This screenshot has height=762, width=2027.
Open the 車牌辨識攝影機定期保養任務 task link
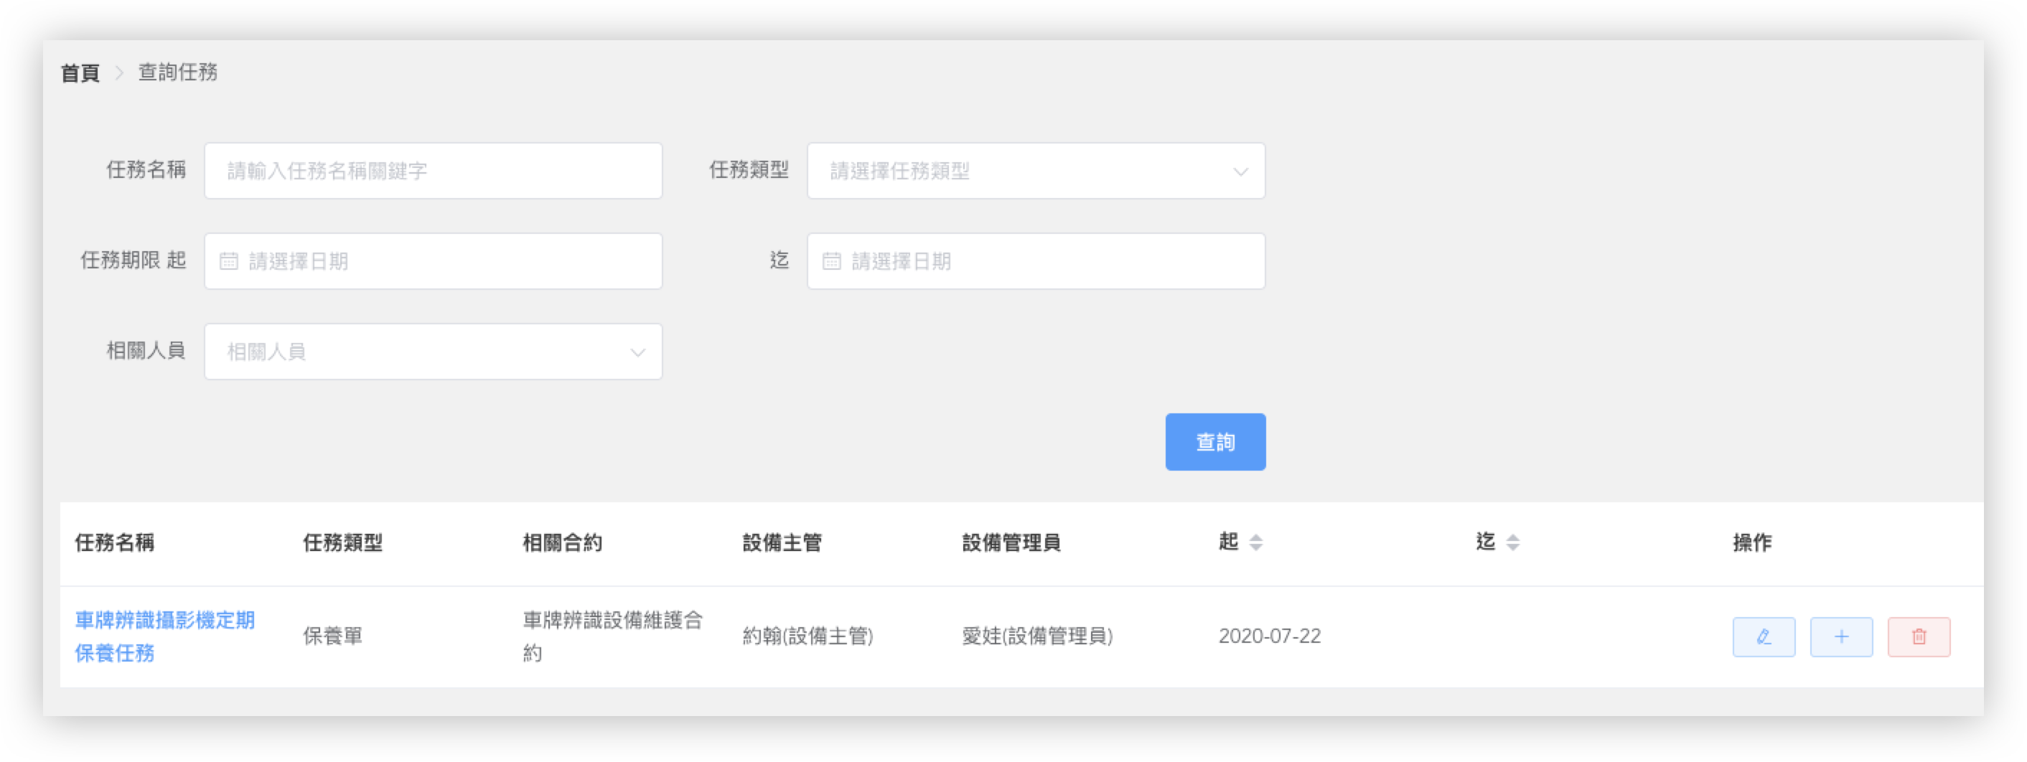[x=164, y=636]
